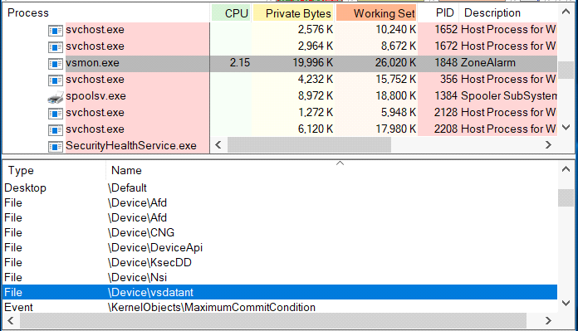Click the process pane horizontal scrollbar thumb
This screenshot has height=331, width=578.
click(309, 145)
